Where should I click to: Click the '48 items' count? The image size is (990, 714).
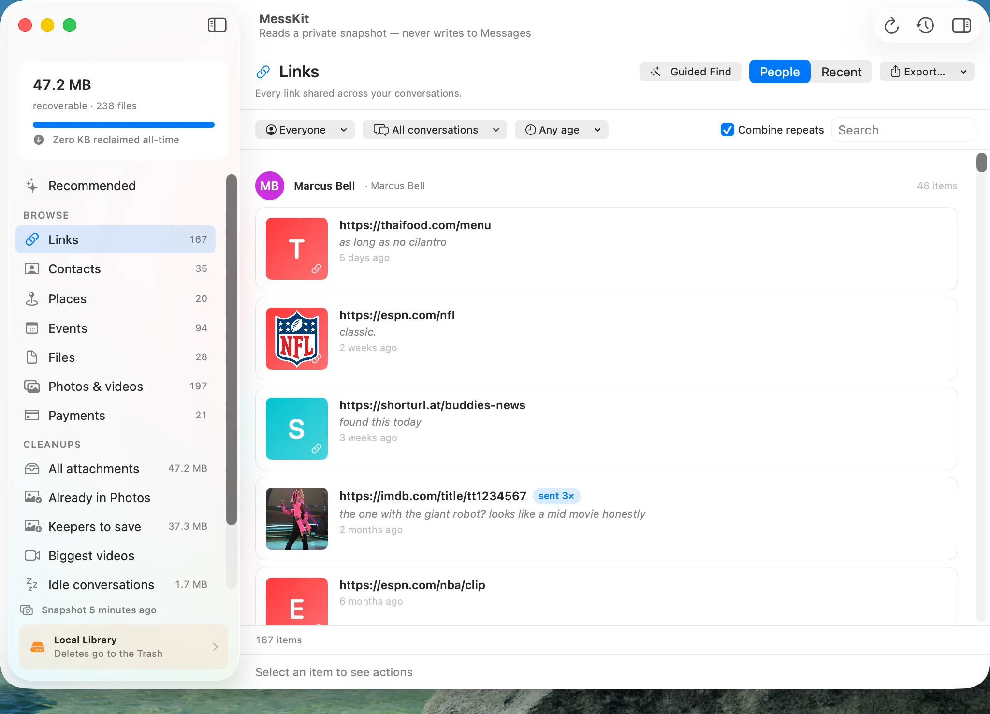[937, 186]
